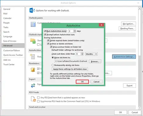Select the Advanced options category

coord(13,45)
